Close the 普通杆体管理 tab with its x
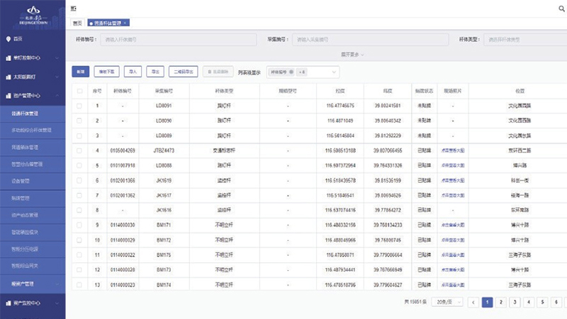567x319 pixels. point(125,23)
